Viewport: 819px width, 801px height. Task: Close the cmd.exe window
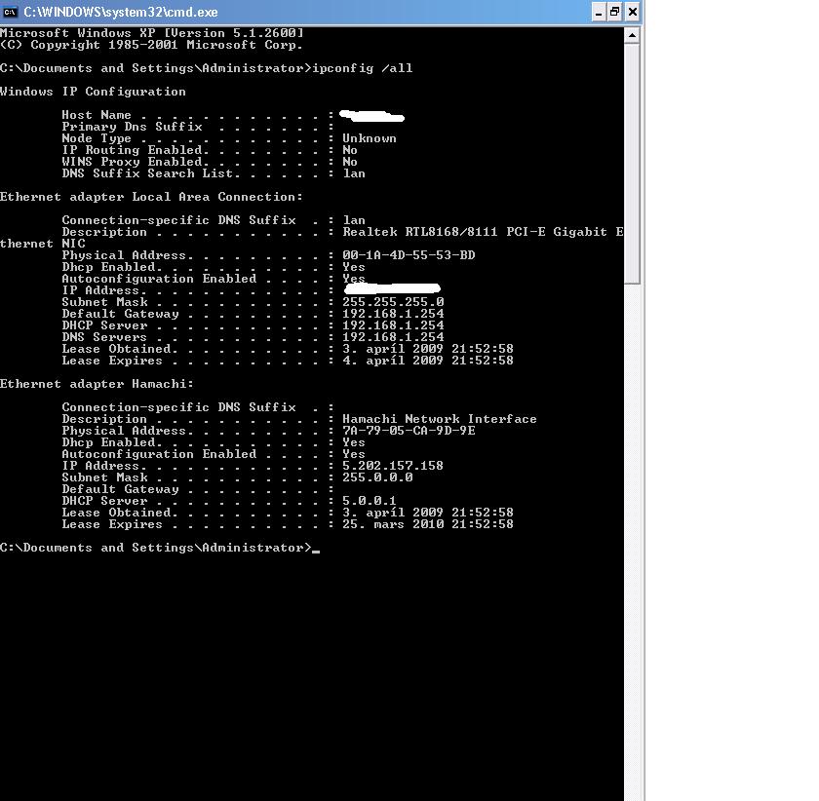tap(632, 12)
